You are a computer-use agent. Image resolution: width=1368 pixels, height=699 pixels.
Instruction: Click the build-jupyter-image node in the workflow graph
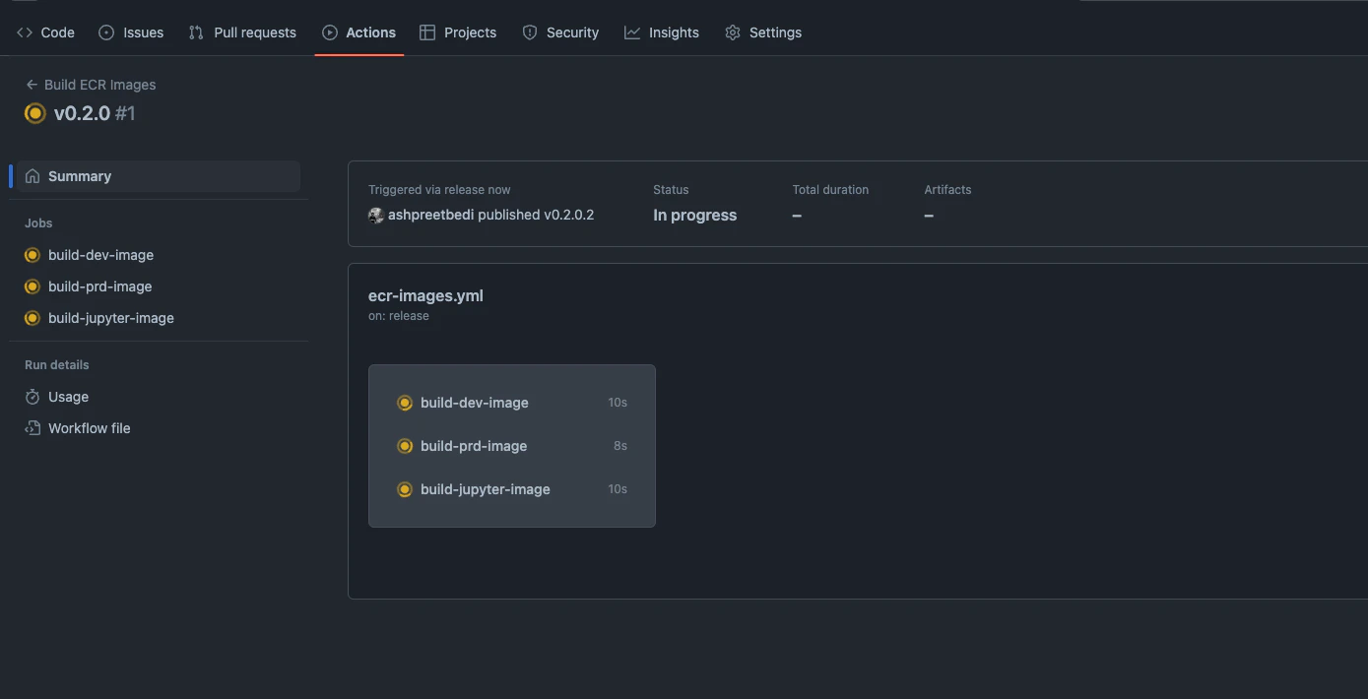(x=485, y=488)
